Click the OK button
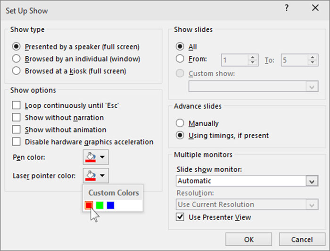 [248, 239]
